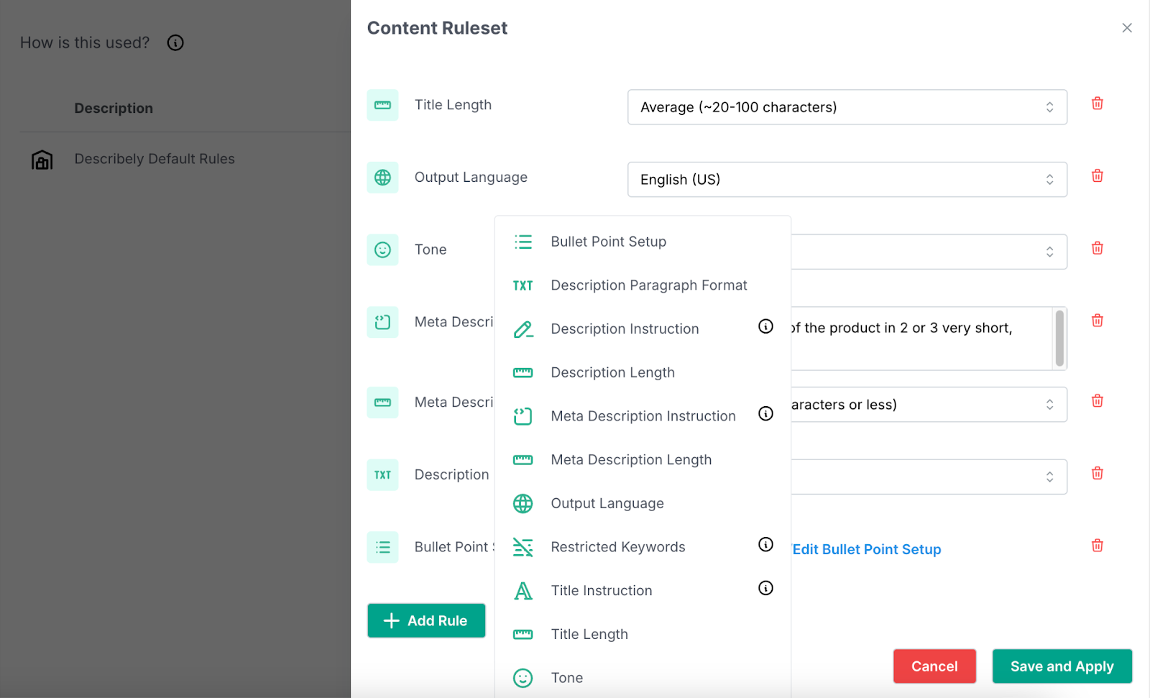The width and height of the screenshot is (1150, 698).
Task: Click the Title Instruction letter A icon
Action: (x=523, y=590)
